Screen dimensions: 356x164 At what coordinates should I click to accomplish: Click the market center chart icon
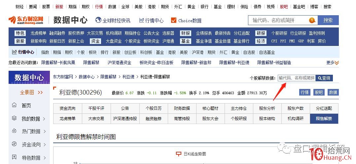click(141, 20)
